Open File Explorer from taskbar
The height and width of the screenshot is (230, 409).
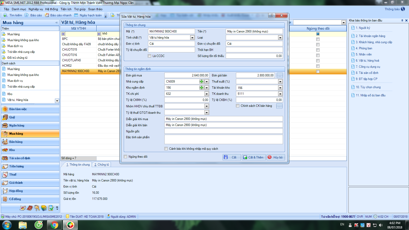click(23, 225)
